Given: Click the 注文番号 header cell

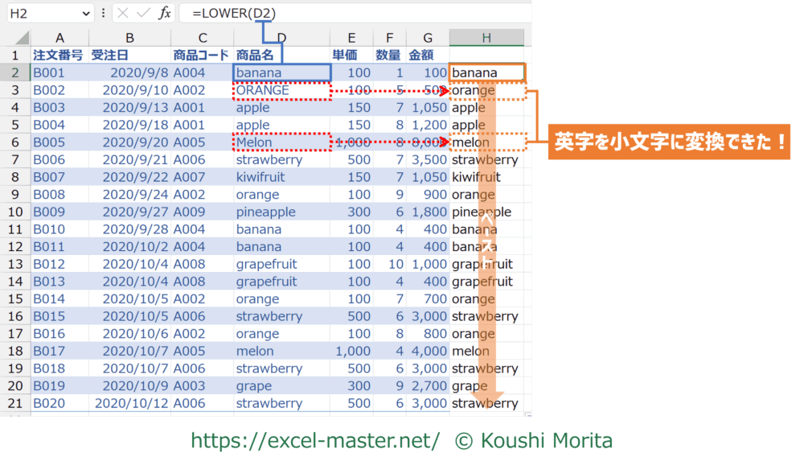Looking at the screenshot, I should click(59, 56).
